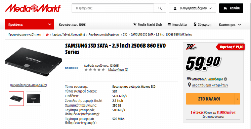Focus the Τι ψάχνεις search field

113,8
